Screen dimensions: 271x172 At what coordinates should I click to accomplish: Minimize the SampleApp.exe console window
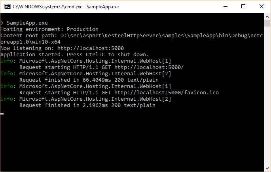pos(226,6)
